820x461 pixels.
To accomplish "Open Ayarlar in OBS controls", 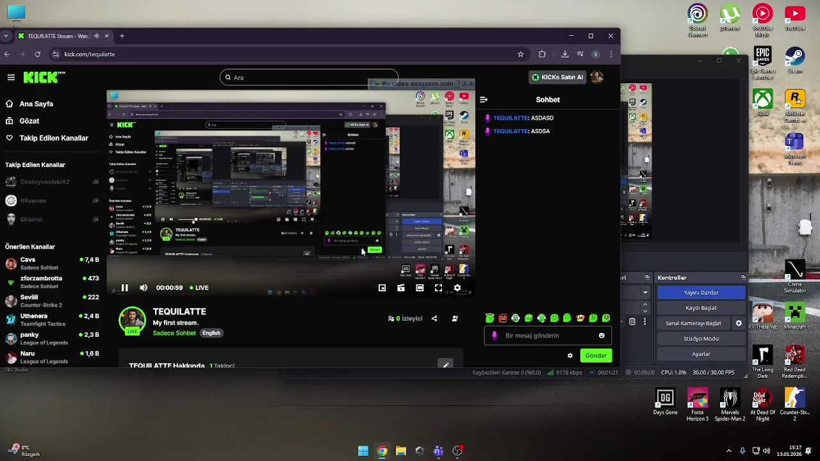I will [x=701, y=354].
